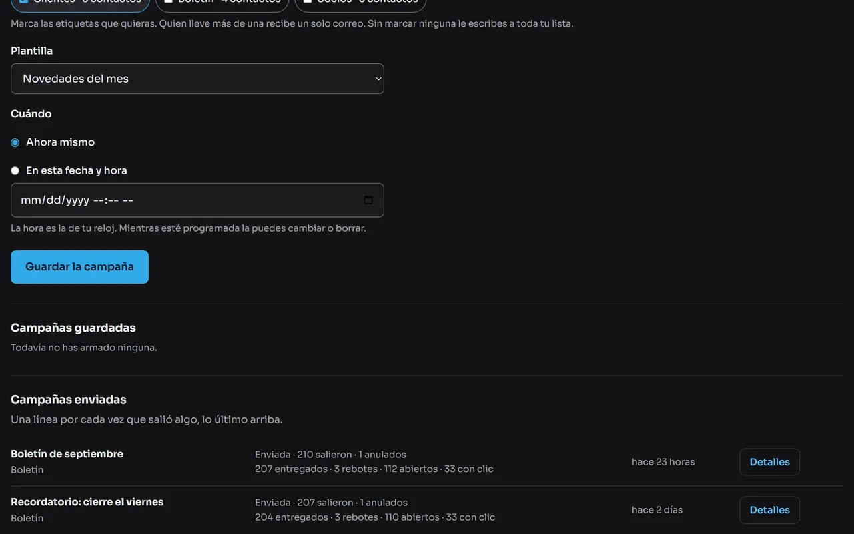Click the "Campañas guardadas" heading
Viewport: 854px width, 534px height.
click(73, 328)
